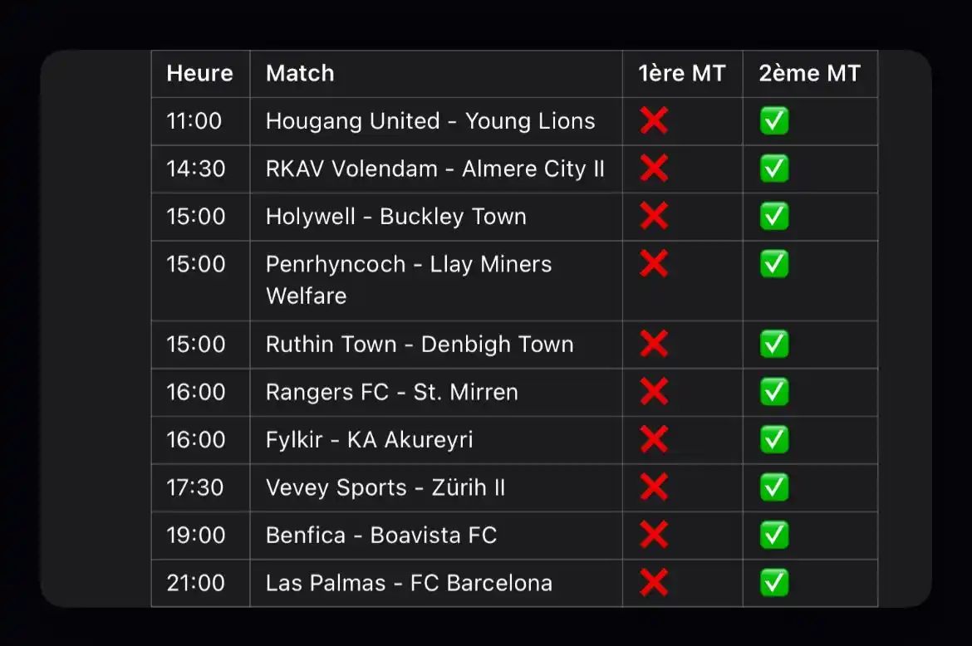Click the green checkmark for Las Palmas match
This screenshot has height=646, width=972.
click(774, 582)
